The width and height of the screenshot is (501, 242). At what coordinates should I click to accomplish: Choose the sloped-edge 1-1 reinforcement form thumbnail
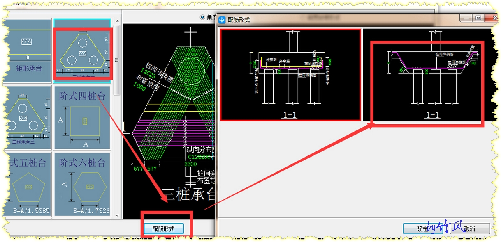(428, 75)
